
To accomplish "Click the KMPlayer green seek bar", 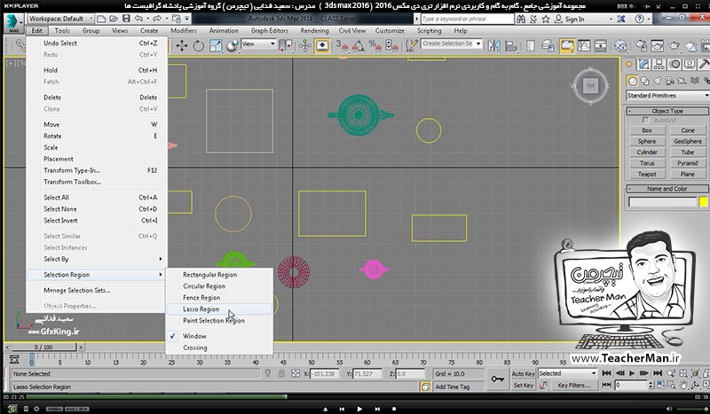I will point(156,397).
